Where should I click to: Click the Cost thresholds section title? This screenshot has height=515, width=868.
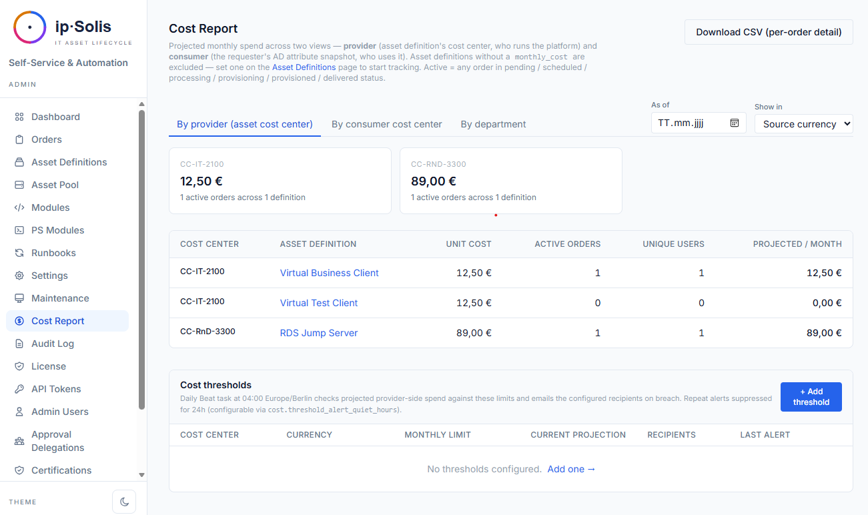pyautogui.click(x=215, y=385)
